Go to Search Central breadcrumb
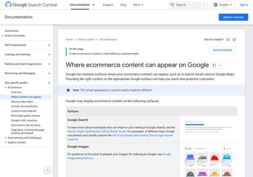 [86, 39]
